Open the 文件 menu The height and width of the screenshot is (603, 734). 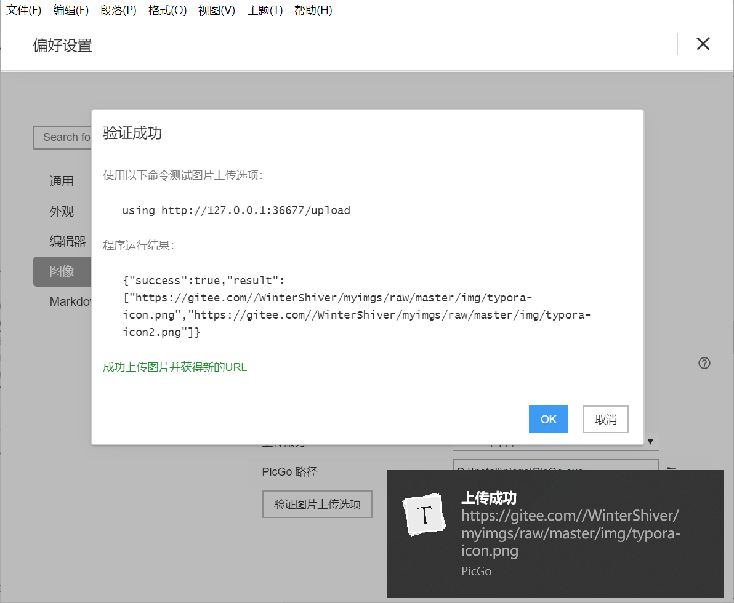pos(23,10)
